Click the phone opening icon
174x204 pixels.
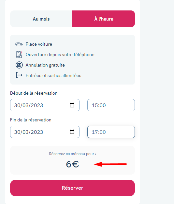coord(19,55)
